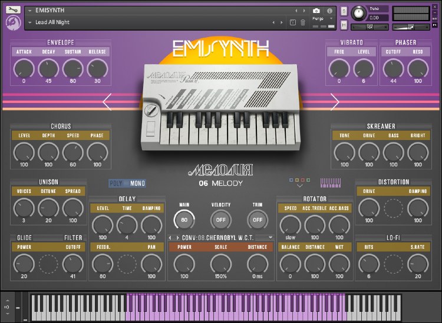Solo the instrument with S button

click(344, 11)
